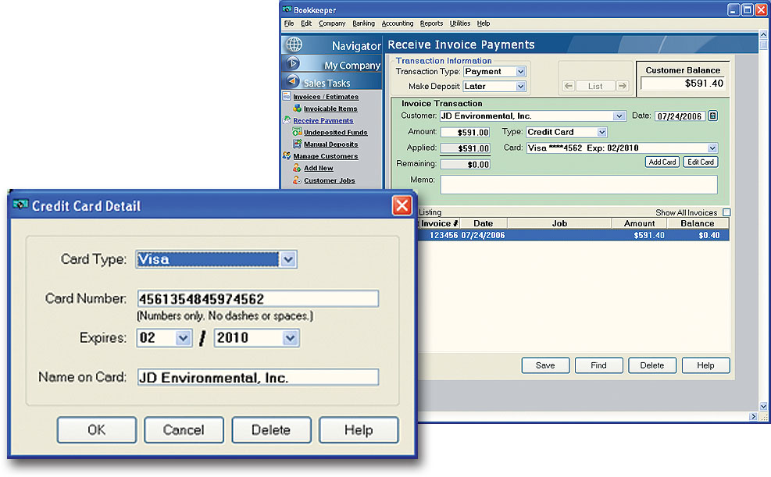Click the Date field showing 07/24/2006
Viewport: 771px width, 477px height.
[680, 116]
